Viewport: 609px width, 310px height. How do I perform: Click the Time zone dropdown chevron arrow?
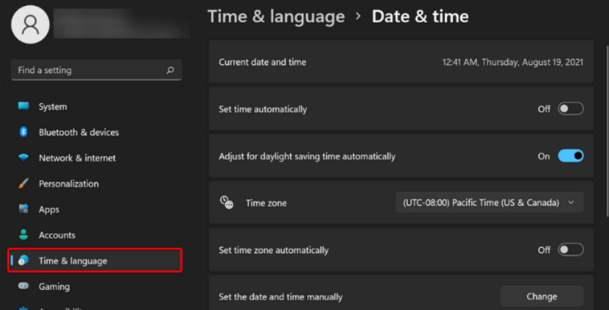tap(571, 202)
